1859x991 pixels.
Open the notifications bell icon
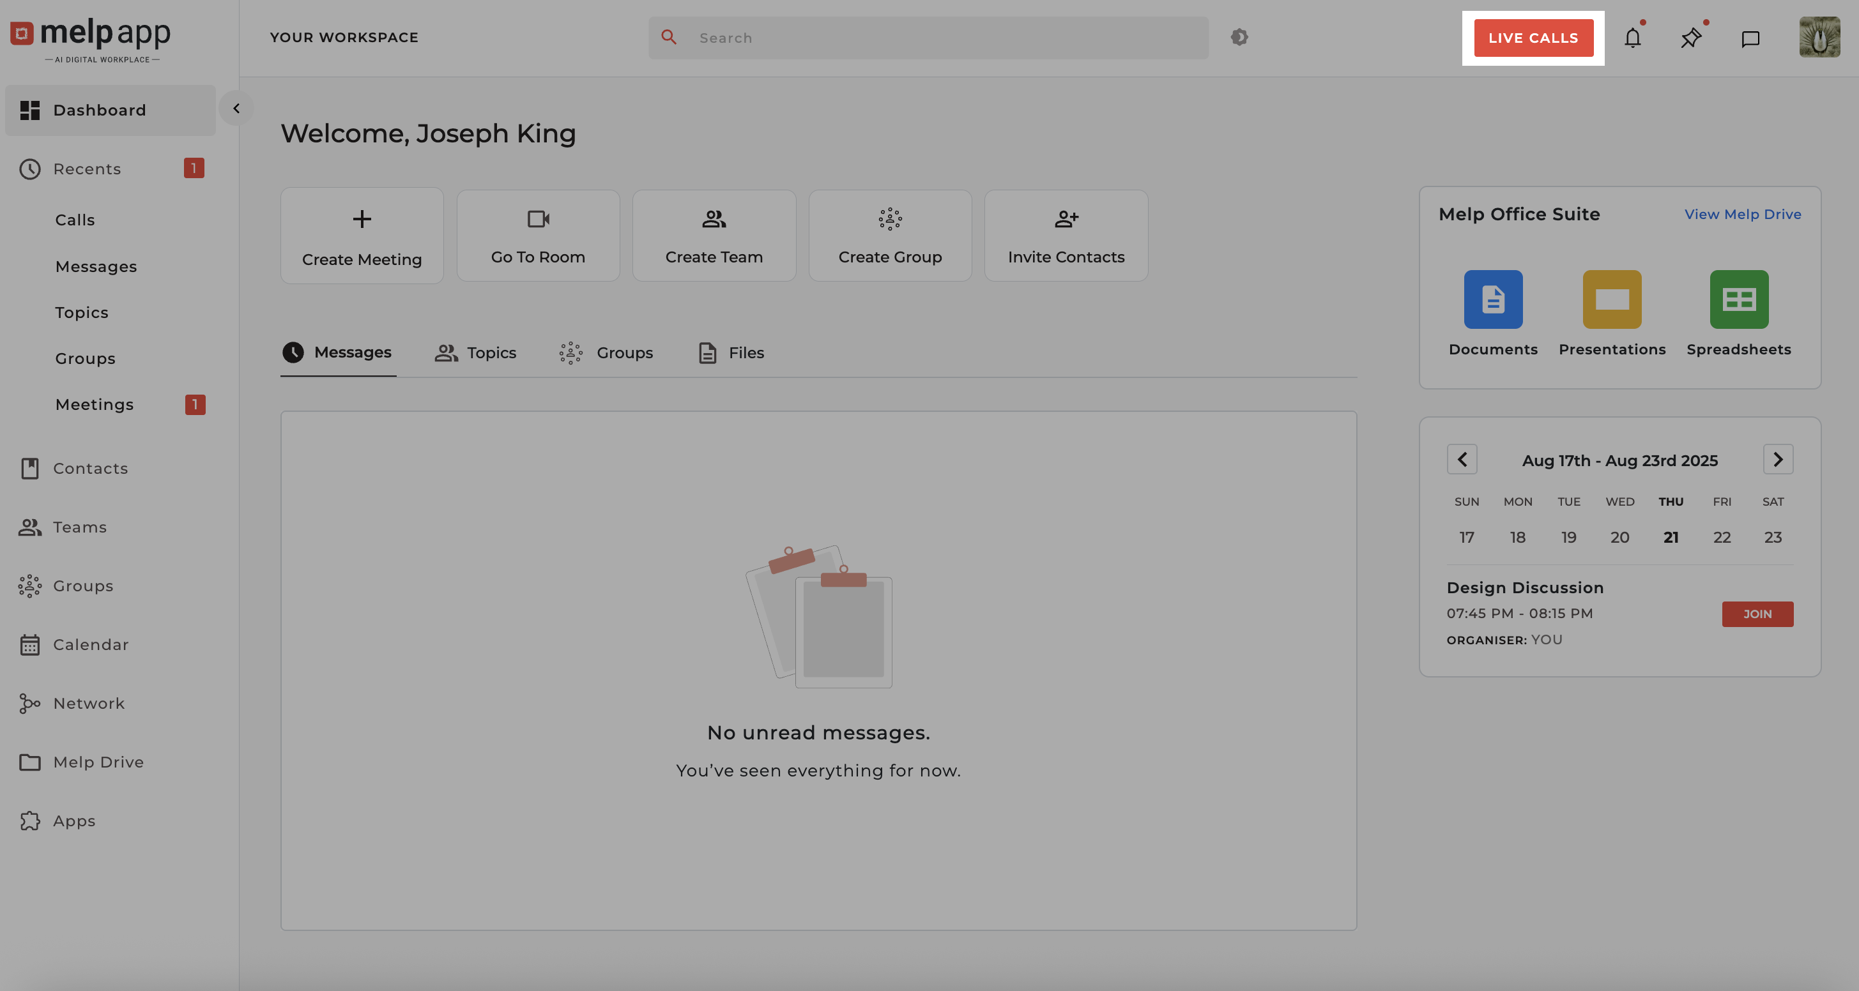(x=1632, y=38)
